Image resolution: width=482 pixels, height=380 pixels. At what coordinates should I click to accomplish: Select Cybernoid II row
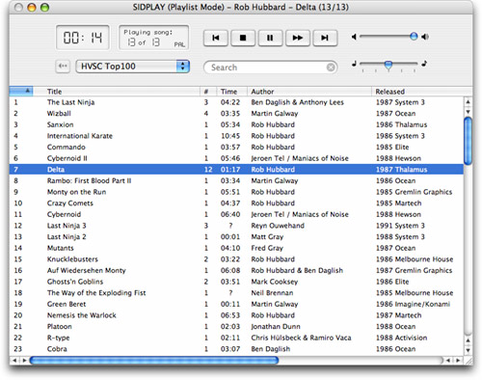[236, 158]
